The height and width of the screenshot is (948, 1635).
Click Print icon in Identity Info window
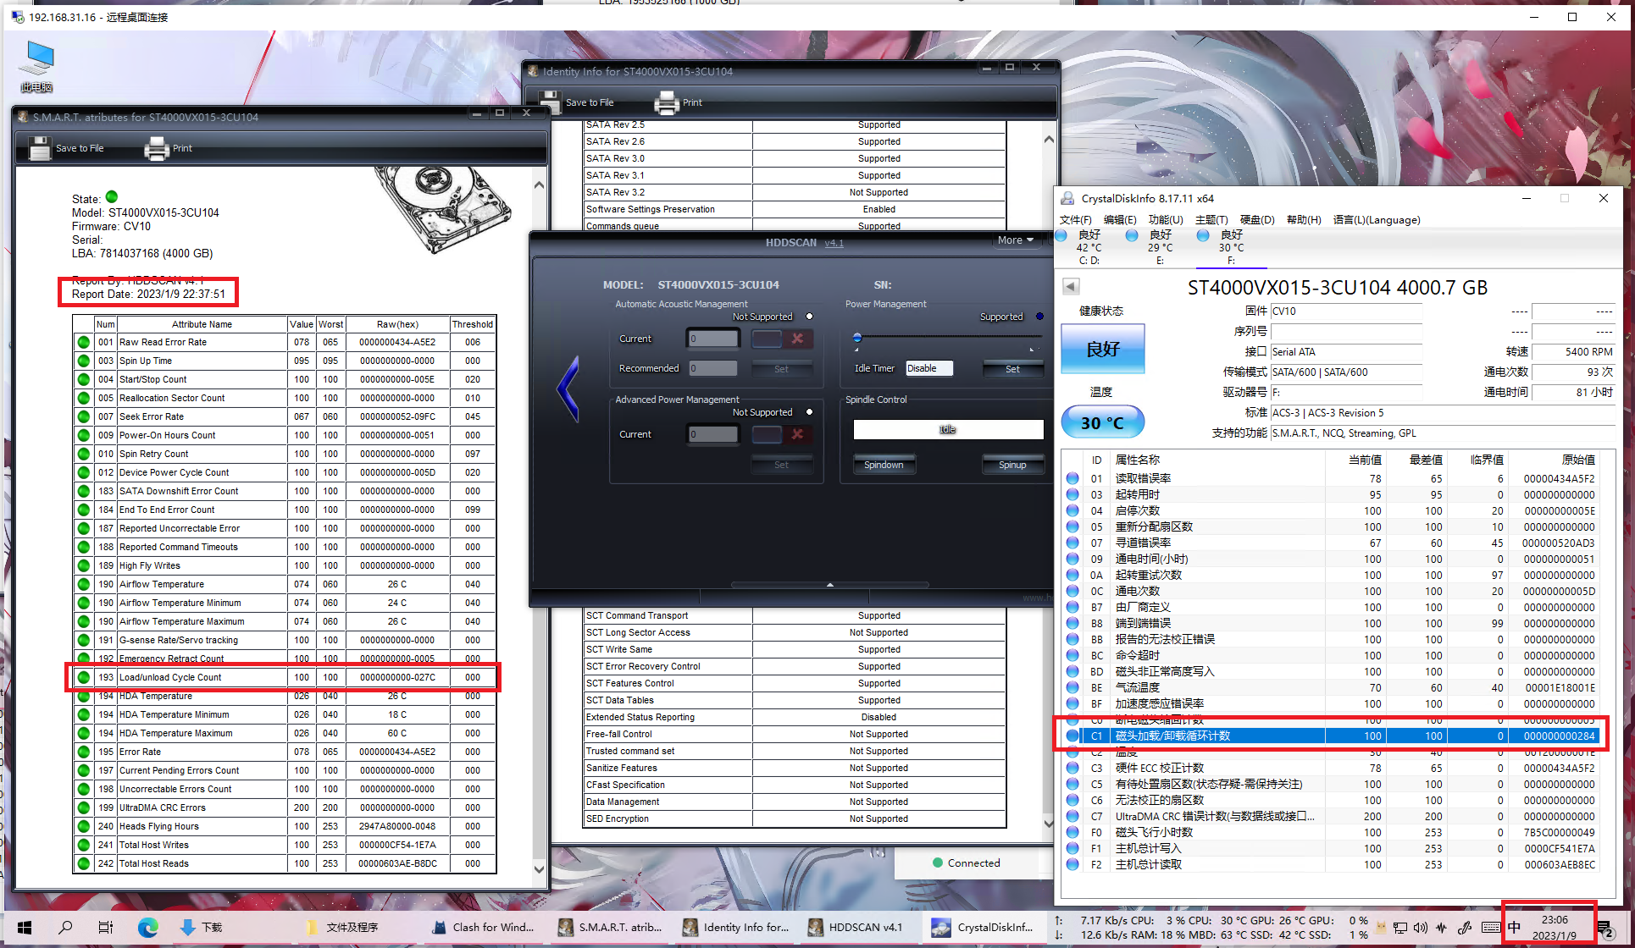coord(667,102)
